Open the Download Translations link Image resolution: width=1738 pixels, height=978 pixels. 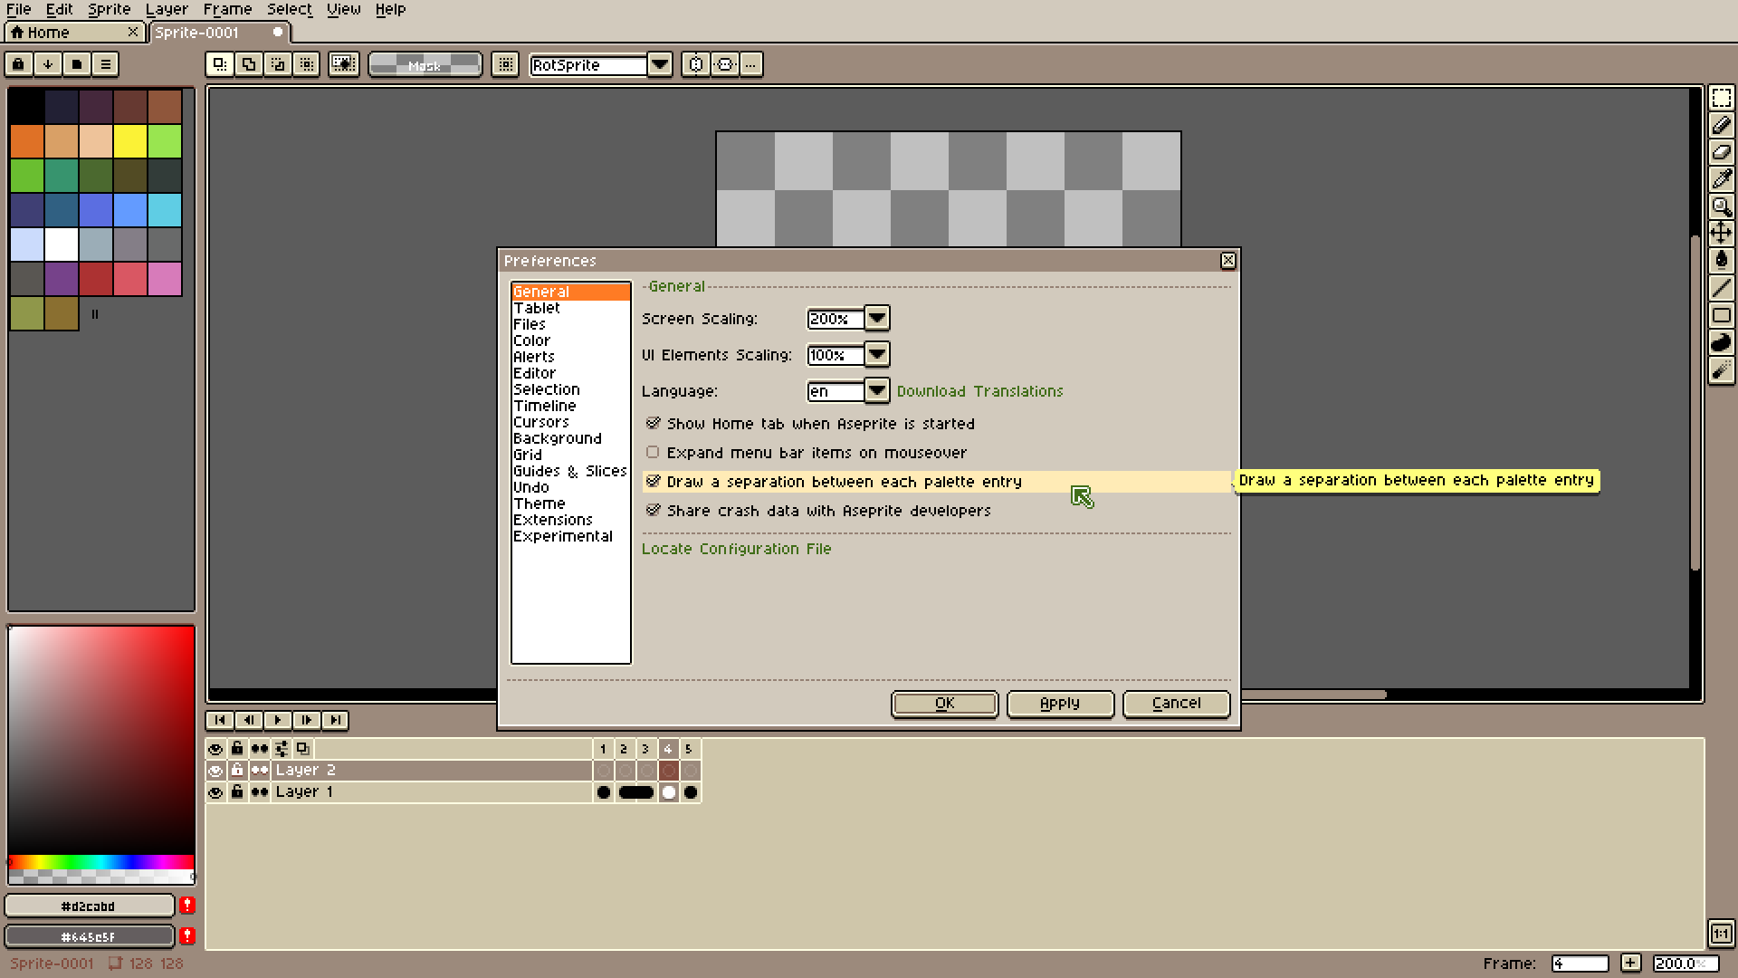click(979, 391)
